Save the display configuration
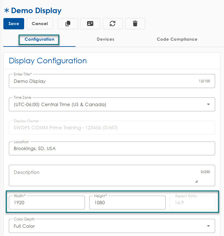 14,24
